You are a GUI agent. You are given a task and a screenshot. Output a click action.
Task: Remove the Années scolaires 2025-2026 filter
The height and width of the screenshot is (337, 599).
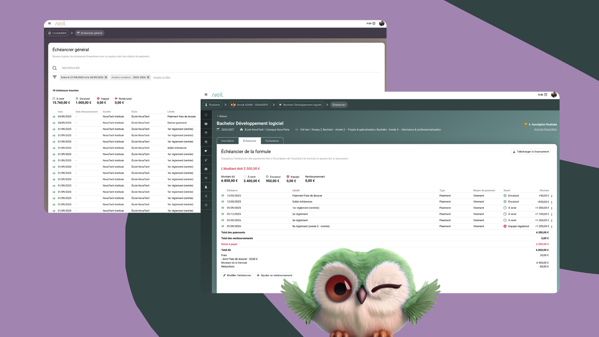(148, 77)
